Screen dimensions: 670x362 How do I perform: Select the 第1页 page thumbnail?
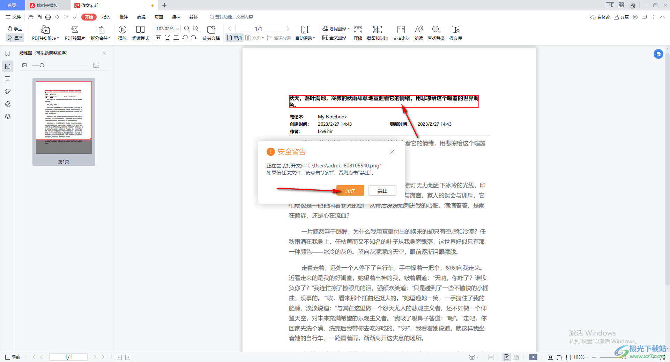pos(64,122)
